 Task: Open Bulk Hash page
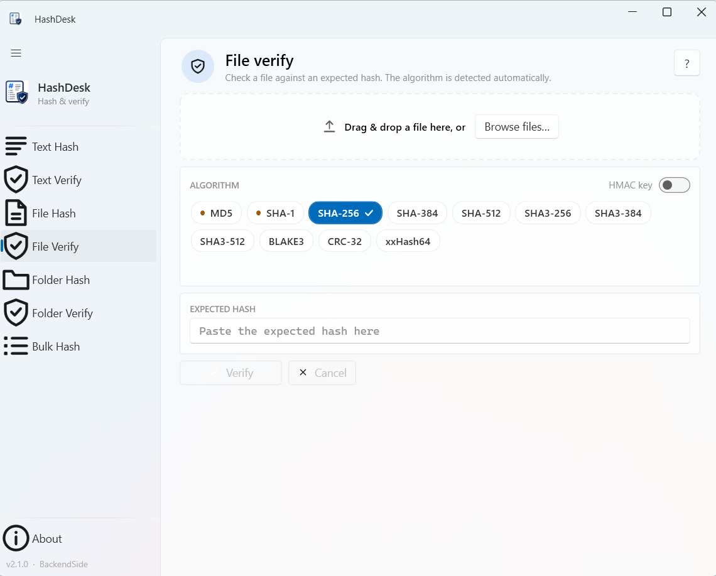point(79,347)
